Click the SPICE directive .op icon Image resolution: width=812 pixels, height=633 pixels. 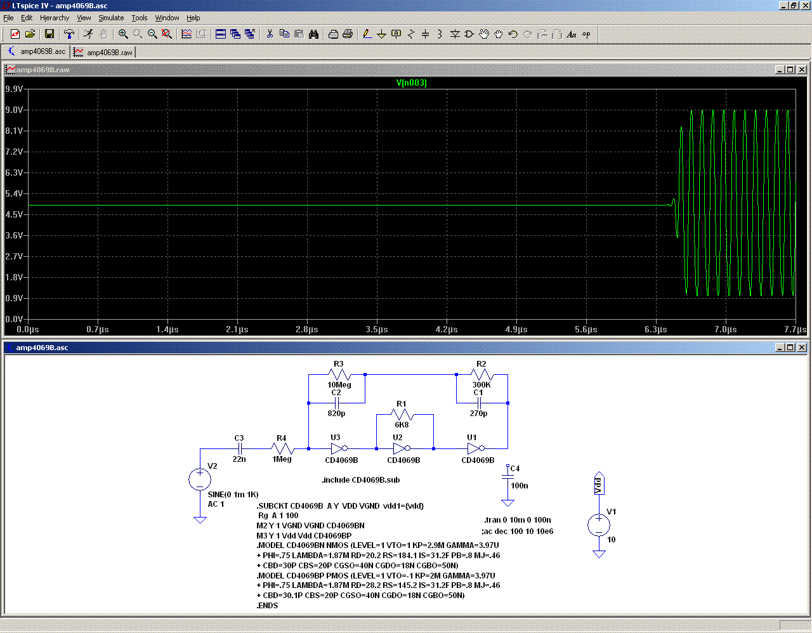pyautogui.click(x=586, y=34)
